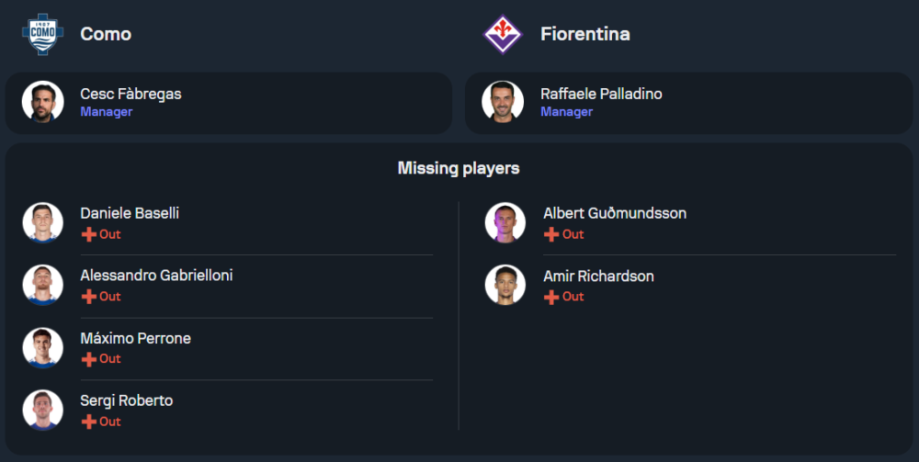The width and height of the screenshot is (919, 462).
Task: Click injury cross icon under Sergi Roberto
Action: tap(89, 422)
